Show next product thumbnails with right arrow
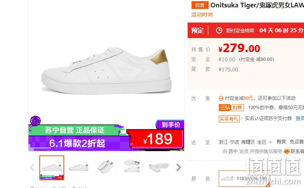Screen dimensions: 304x188 (x=178, y=167)
